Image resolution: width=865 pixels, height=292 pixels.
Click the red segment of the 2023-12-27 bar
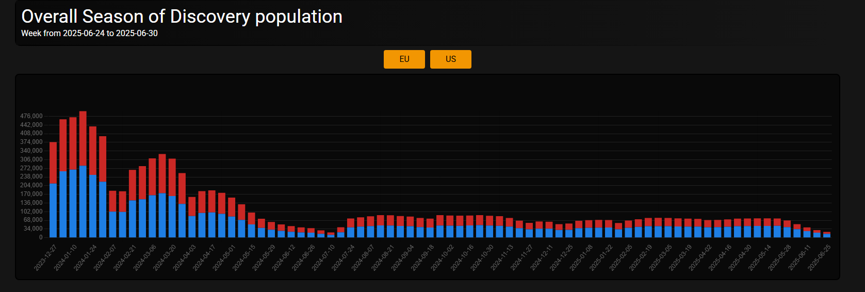coord(53,163)
